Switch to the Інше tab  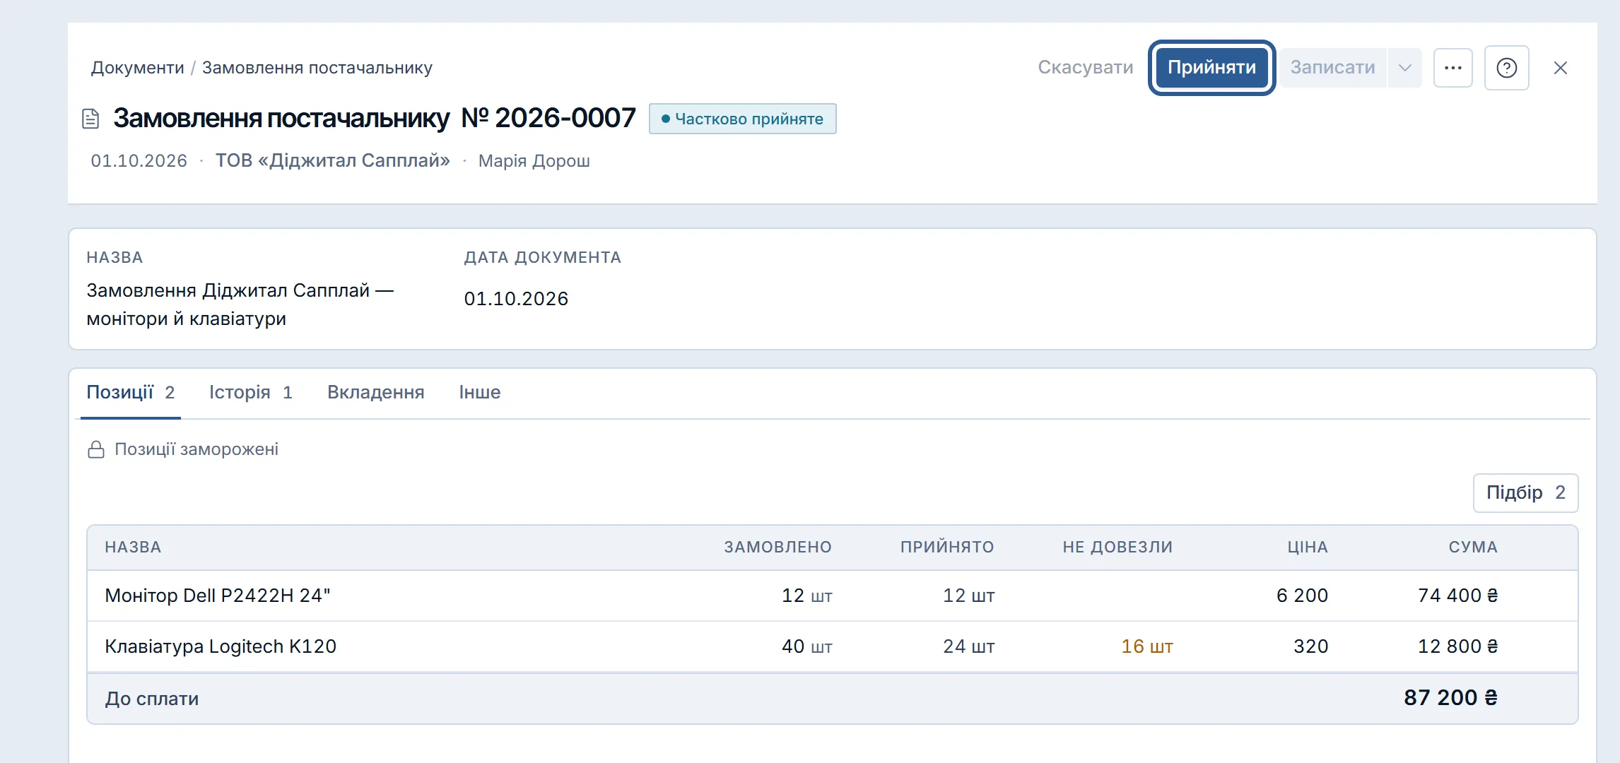480,393
